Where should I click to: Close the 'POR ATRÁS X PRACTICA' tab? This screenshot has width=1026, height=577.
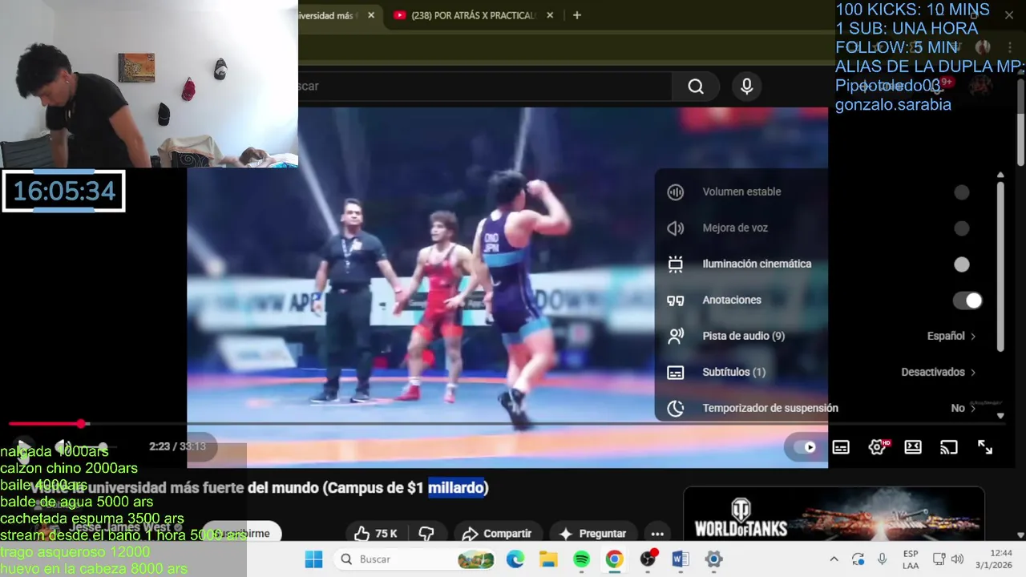tap(549, 15)
